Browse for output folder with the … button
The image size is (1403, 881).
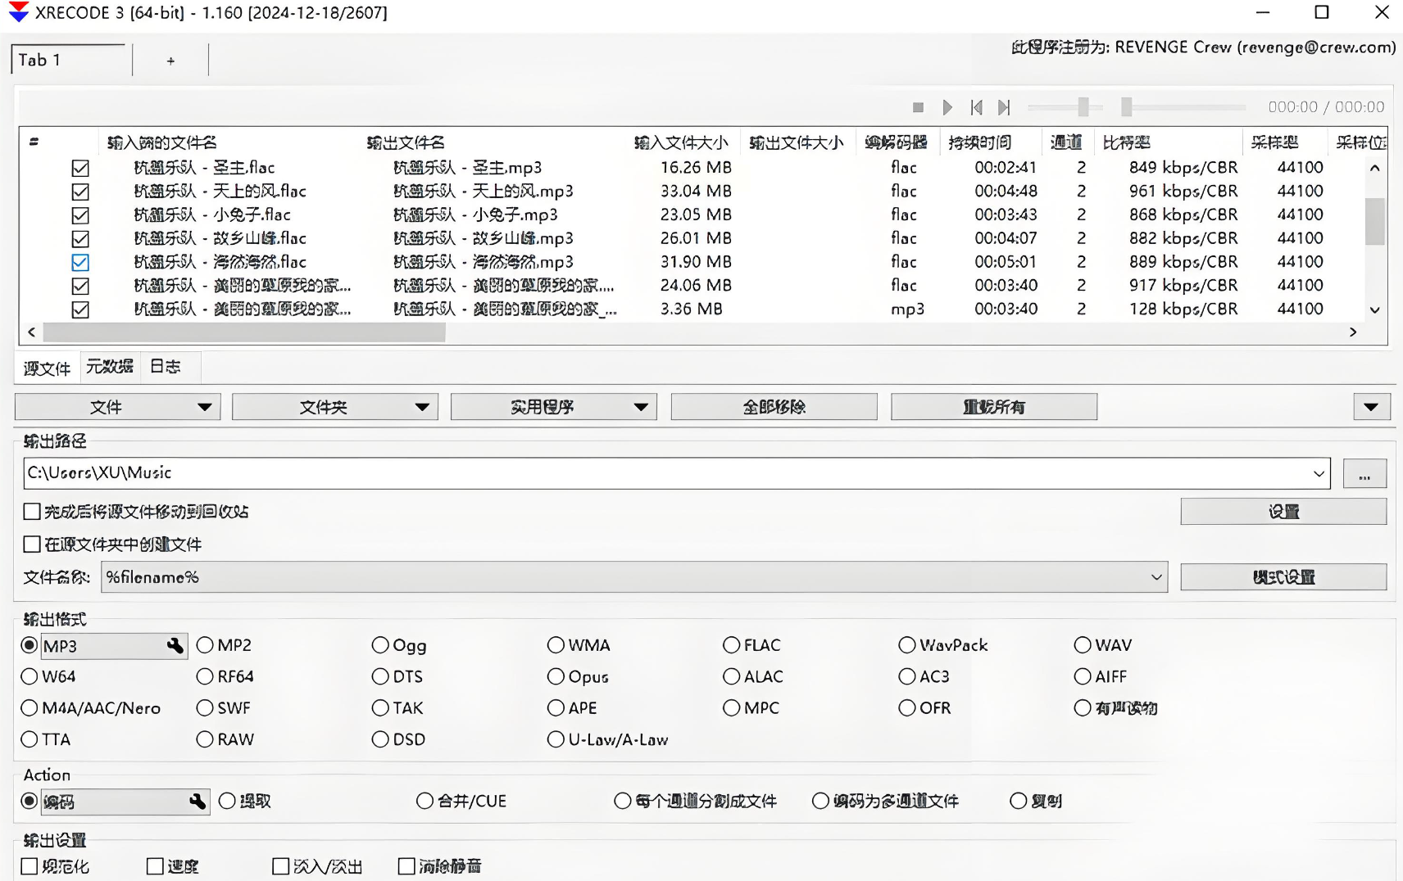(1364, 474)
